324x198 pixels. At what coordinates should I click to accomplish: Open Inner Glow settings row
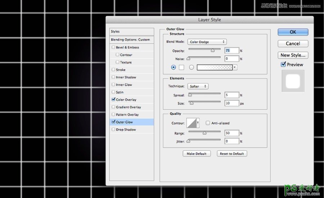coord(132,85)
